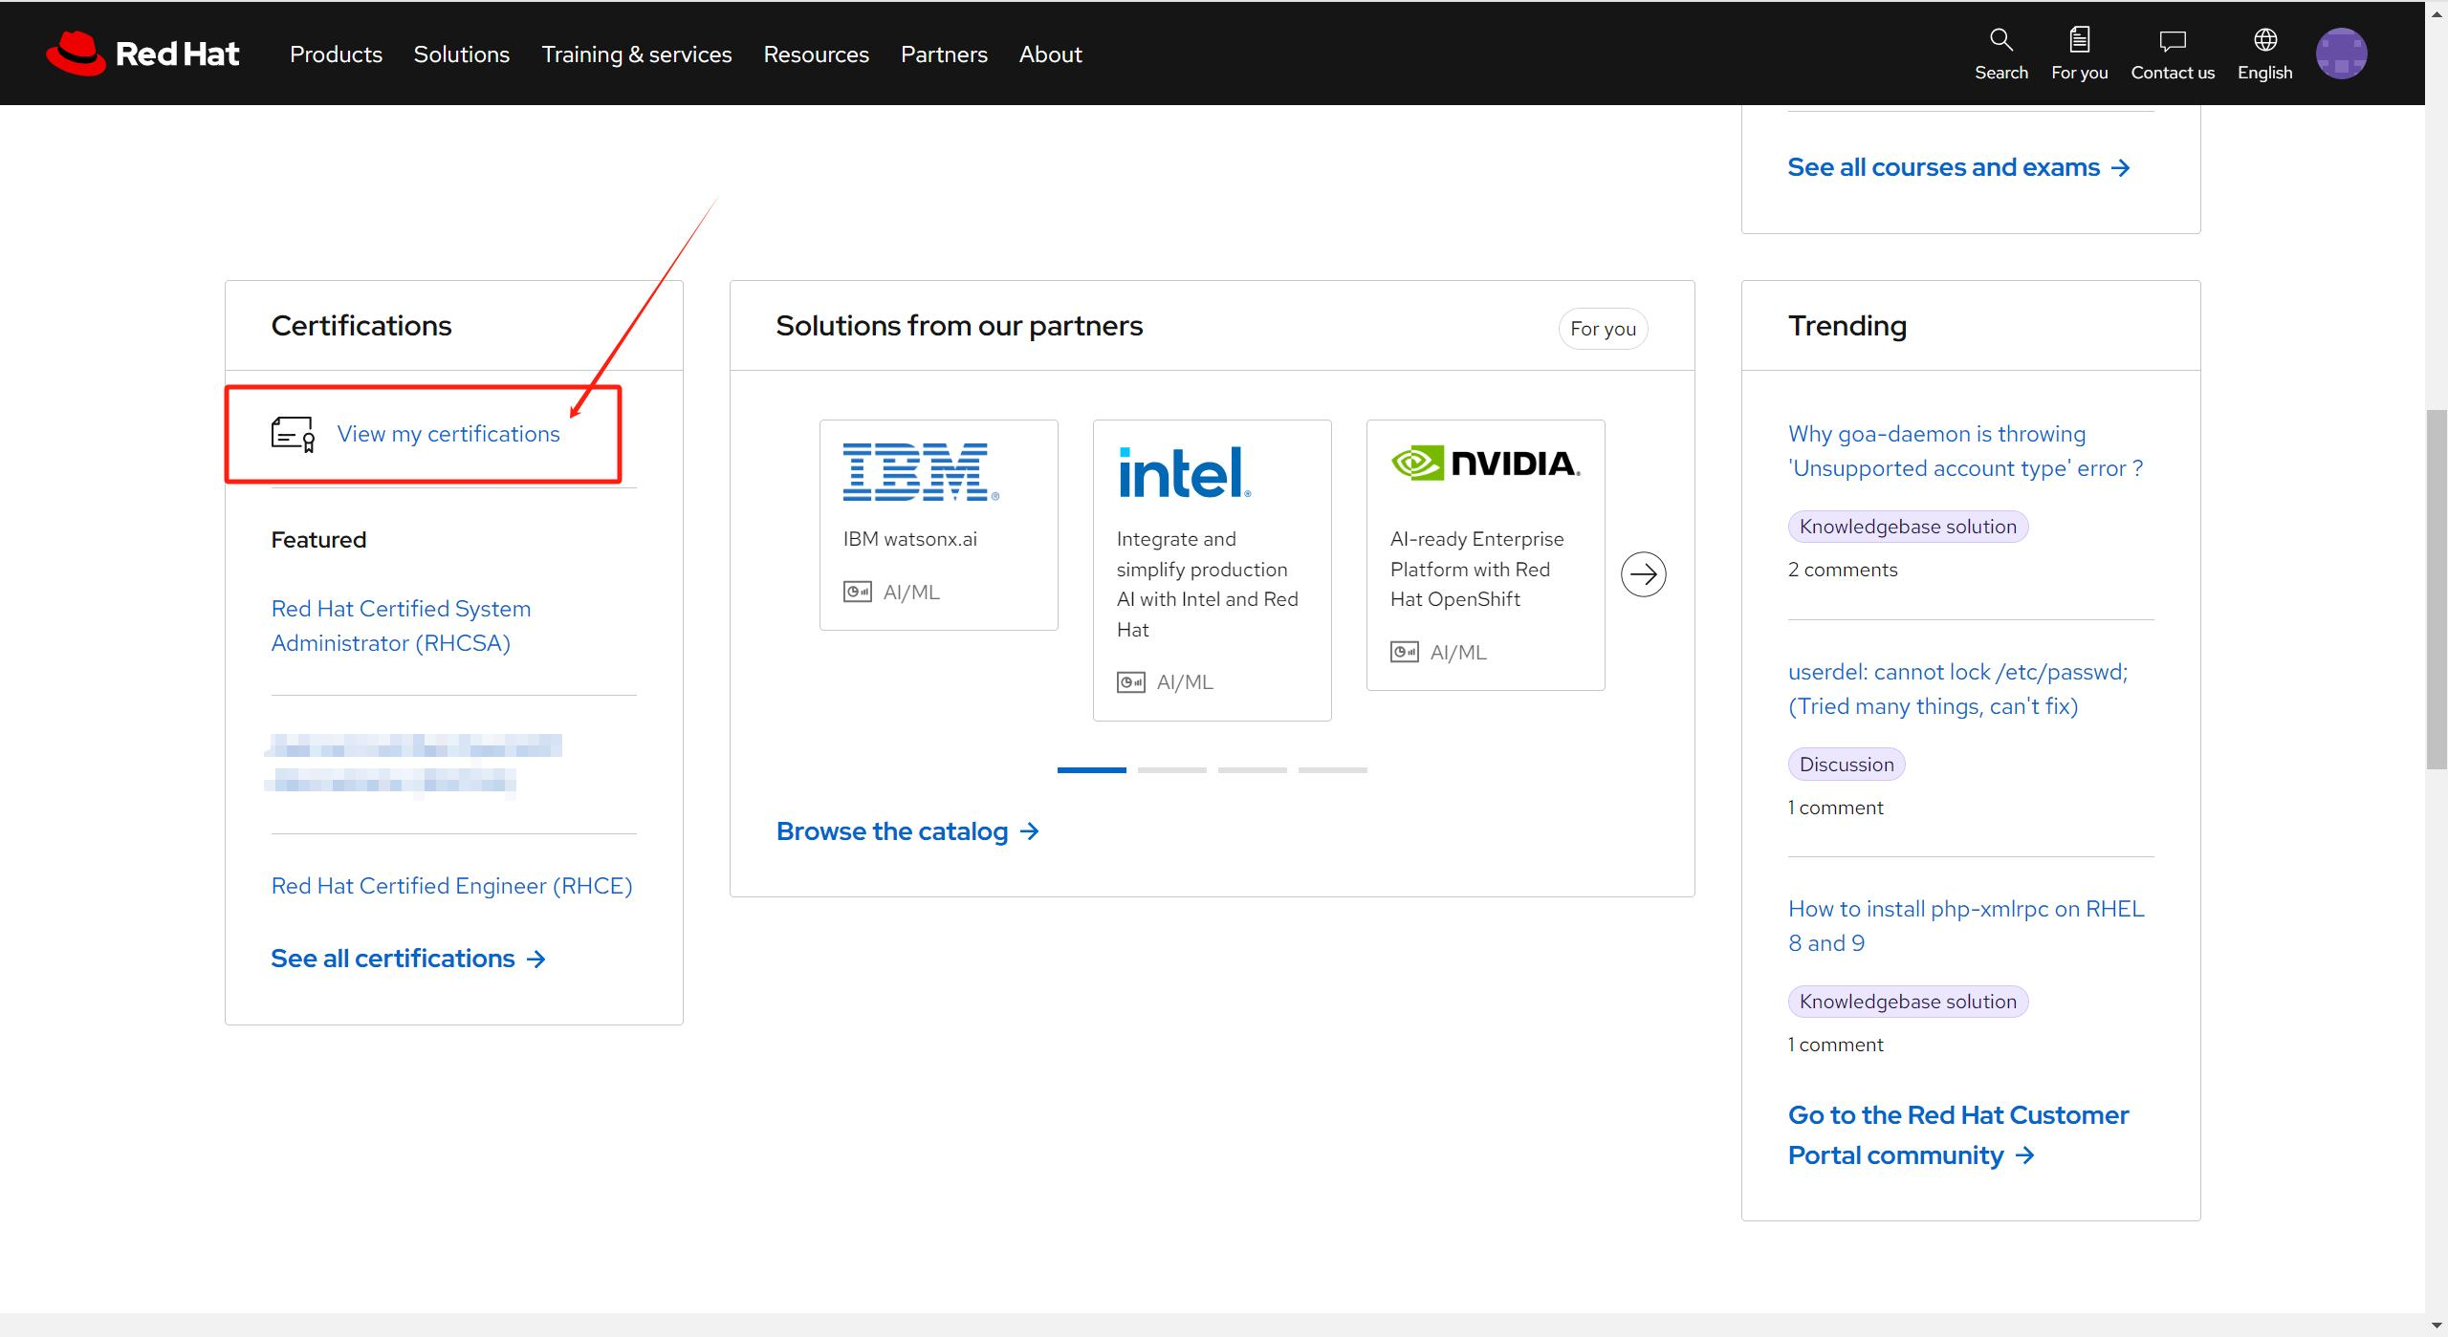Click the Featured subheading
This screenshot has width=2448, height=1337.
pyautogui.click(x=318, y=540)
